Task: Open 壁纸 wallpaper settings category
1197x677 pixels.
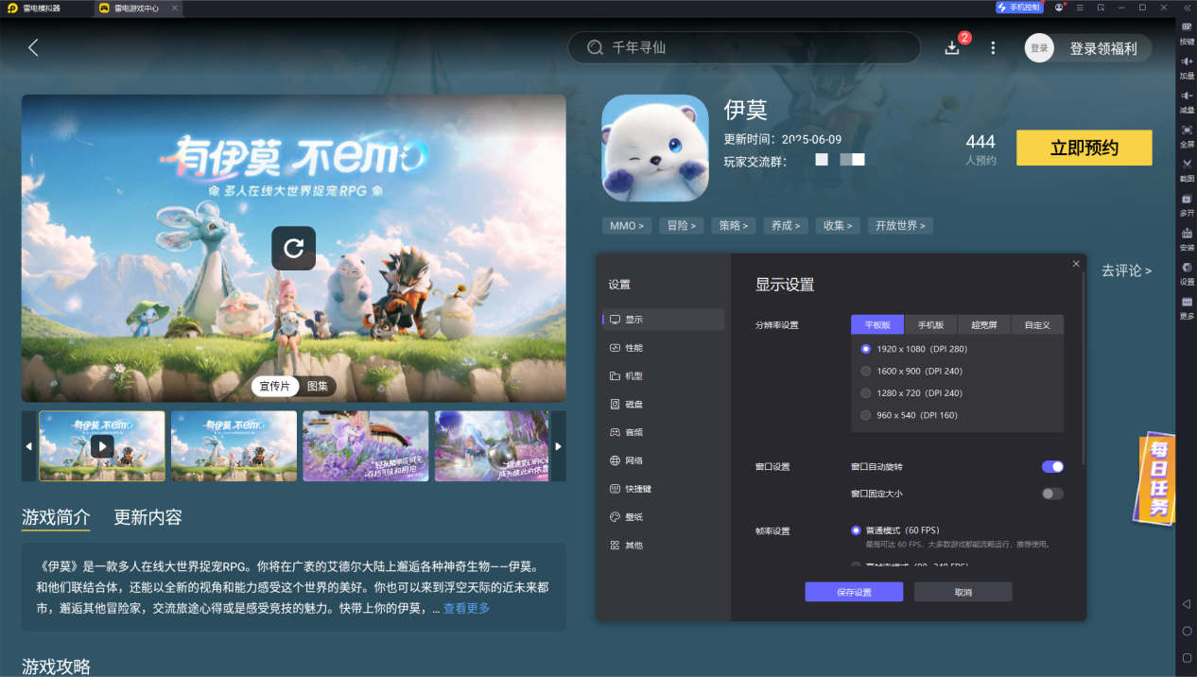Action: 664,517
